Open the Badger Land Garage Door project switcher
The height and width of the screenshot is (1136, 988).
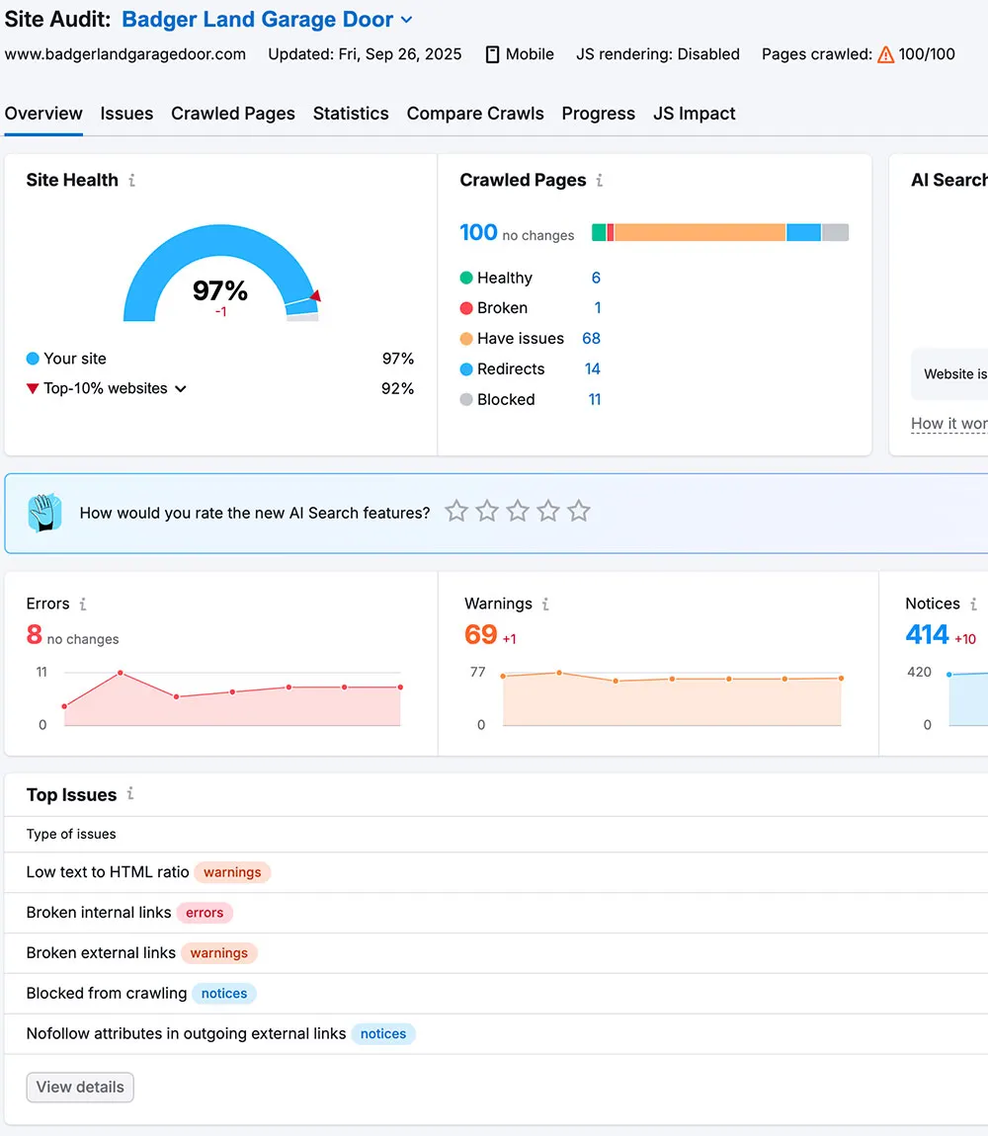pos(406,19)
